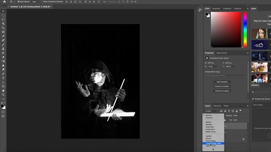Viewport: 271px width, 152px height.
Task: Select the Spot Healing Brush tool
Action: 3,41
